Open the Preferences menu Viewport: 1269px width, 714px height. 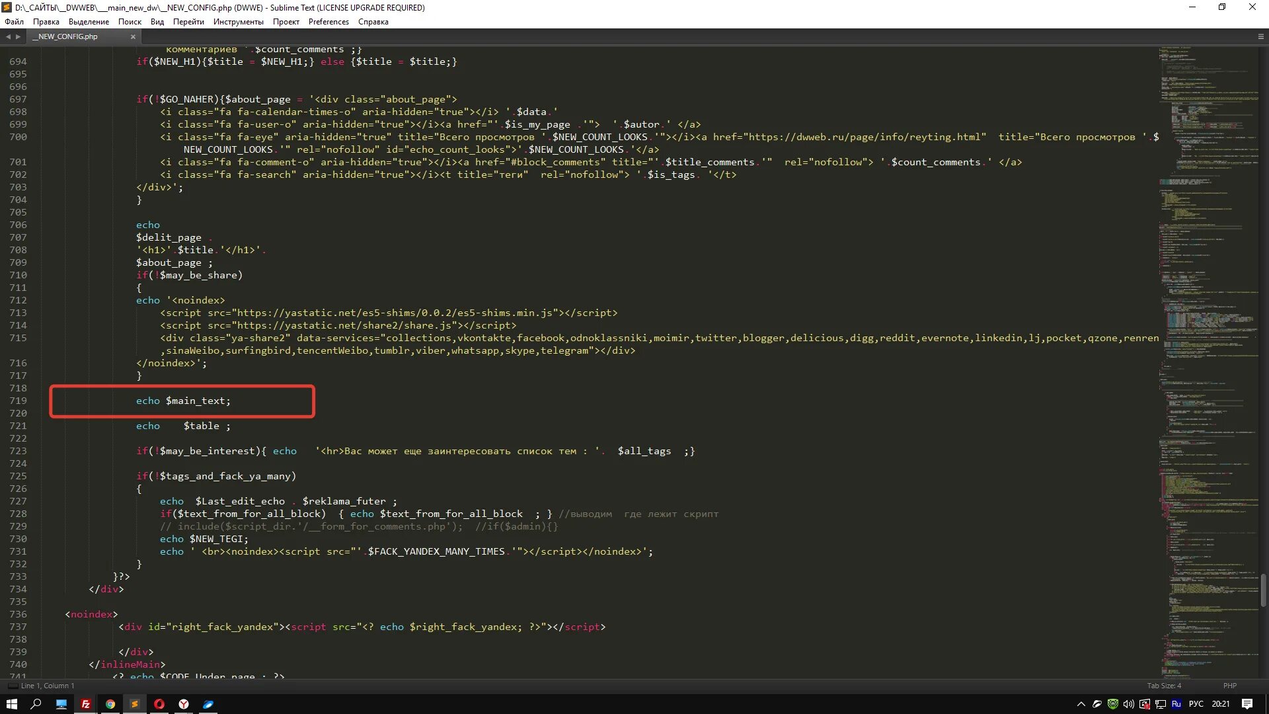[x=328, y=22]
